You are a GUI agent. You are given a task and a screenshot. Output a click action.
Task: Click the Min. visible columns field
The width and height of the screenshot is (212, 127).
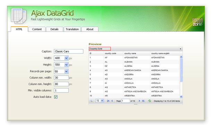61,90
